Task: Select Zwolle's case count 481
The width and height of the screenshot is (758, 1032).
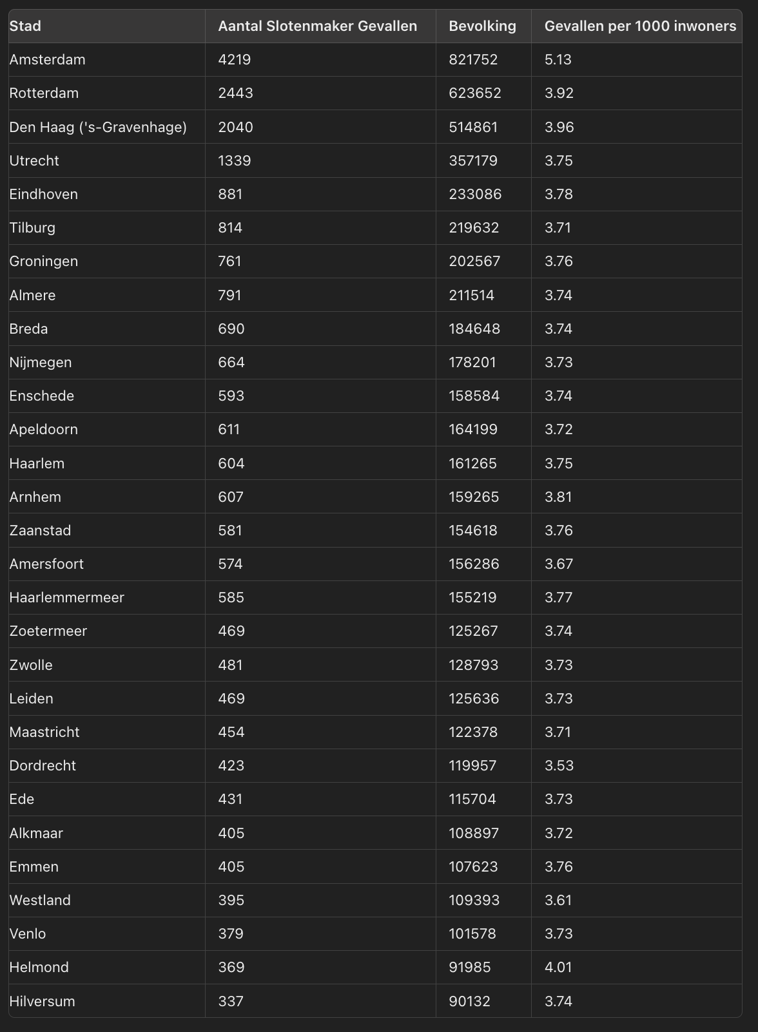Action: point(230,665)
